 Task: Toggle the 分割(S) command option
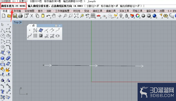pyautogui.click(x=93, y=6)
